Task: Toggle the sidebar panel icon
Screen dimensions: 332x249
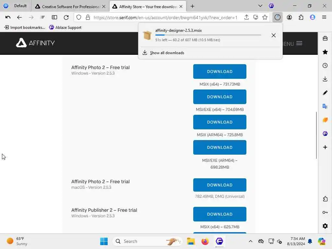Action: pos(54,18)
